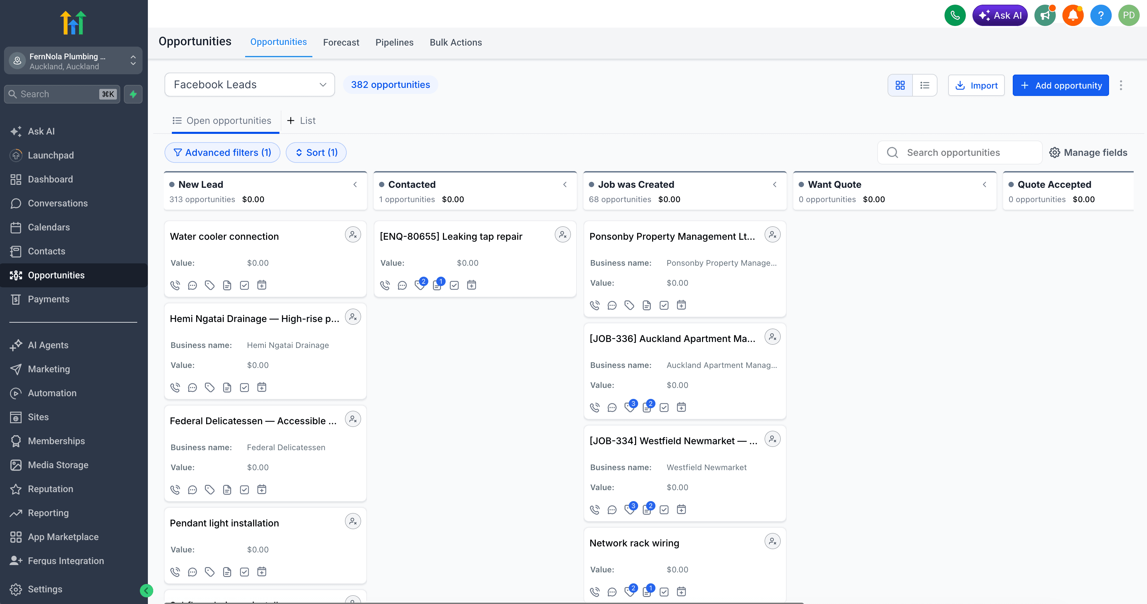The width and height of the screenshot is (1147, 604).
Task: Click the green phone dialer icon
Action: [955, 16]
